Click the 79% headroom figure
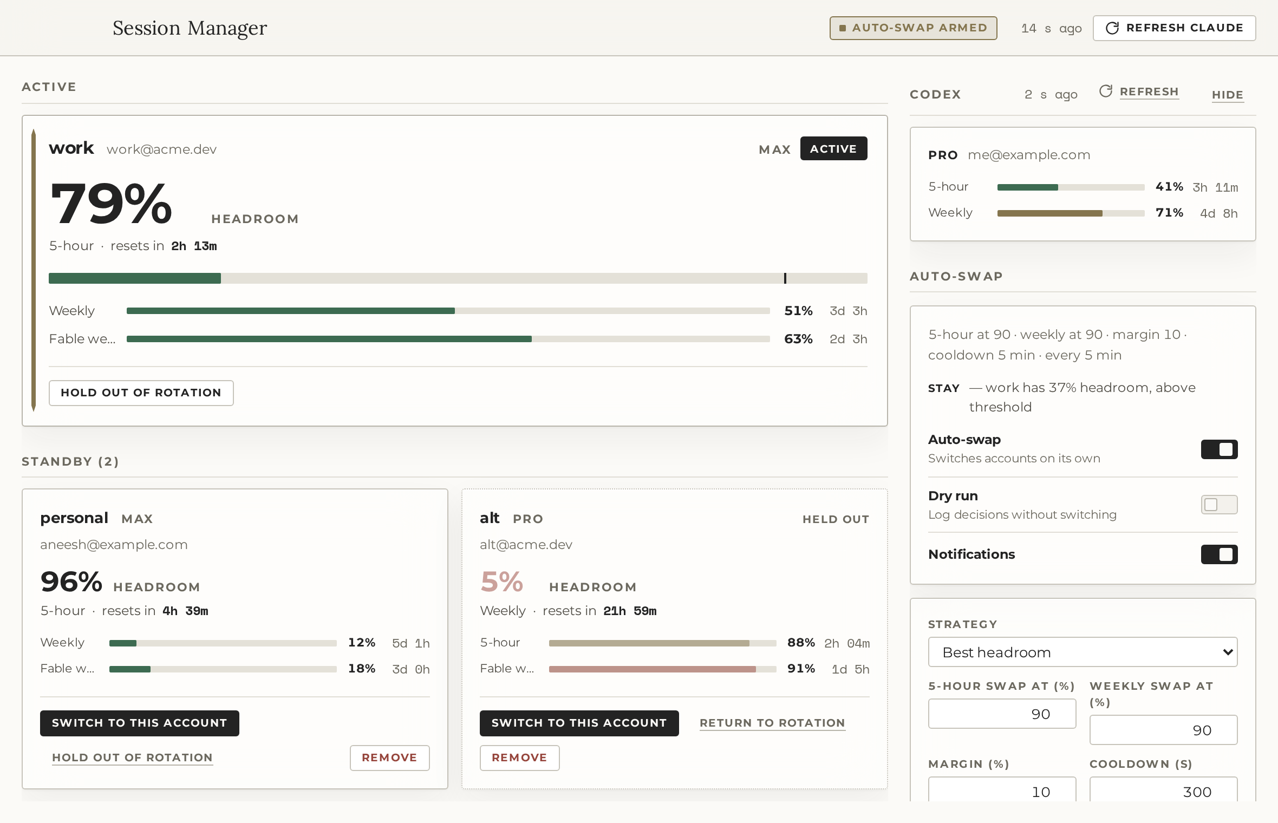This screenshot has width=1278, height=823. [x=111, y=204]
